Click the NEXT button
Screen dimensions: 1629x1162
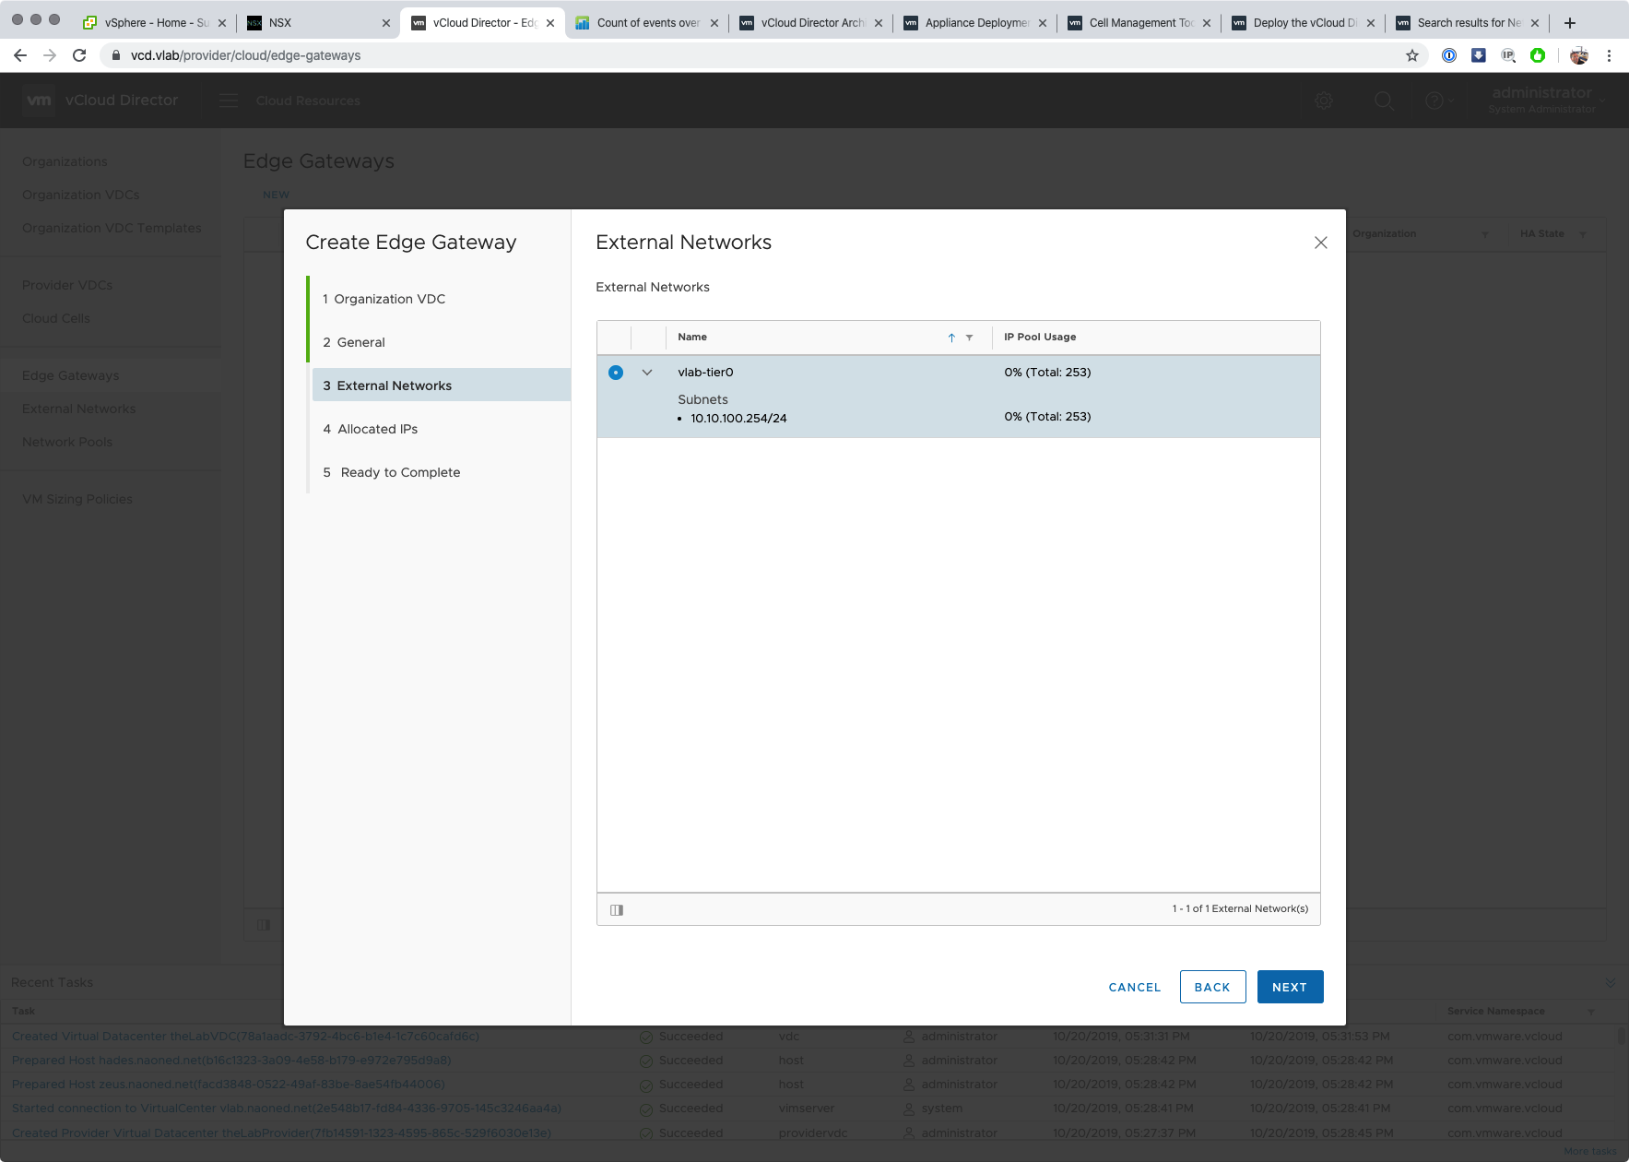point(1289,987)
